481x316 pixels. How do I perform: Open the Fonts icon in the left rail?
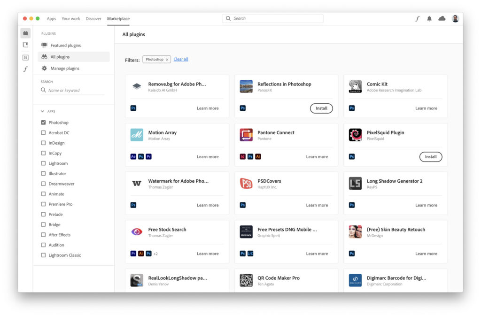[25, 69]
